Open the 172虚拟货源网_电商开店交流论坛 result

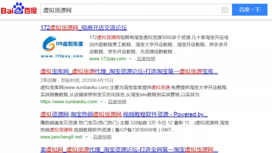click(84, 28)
